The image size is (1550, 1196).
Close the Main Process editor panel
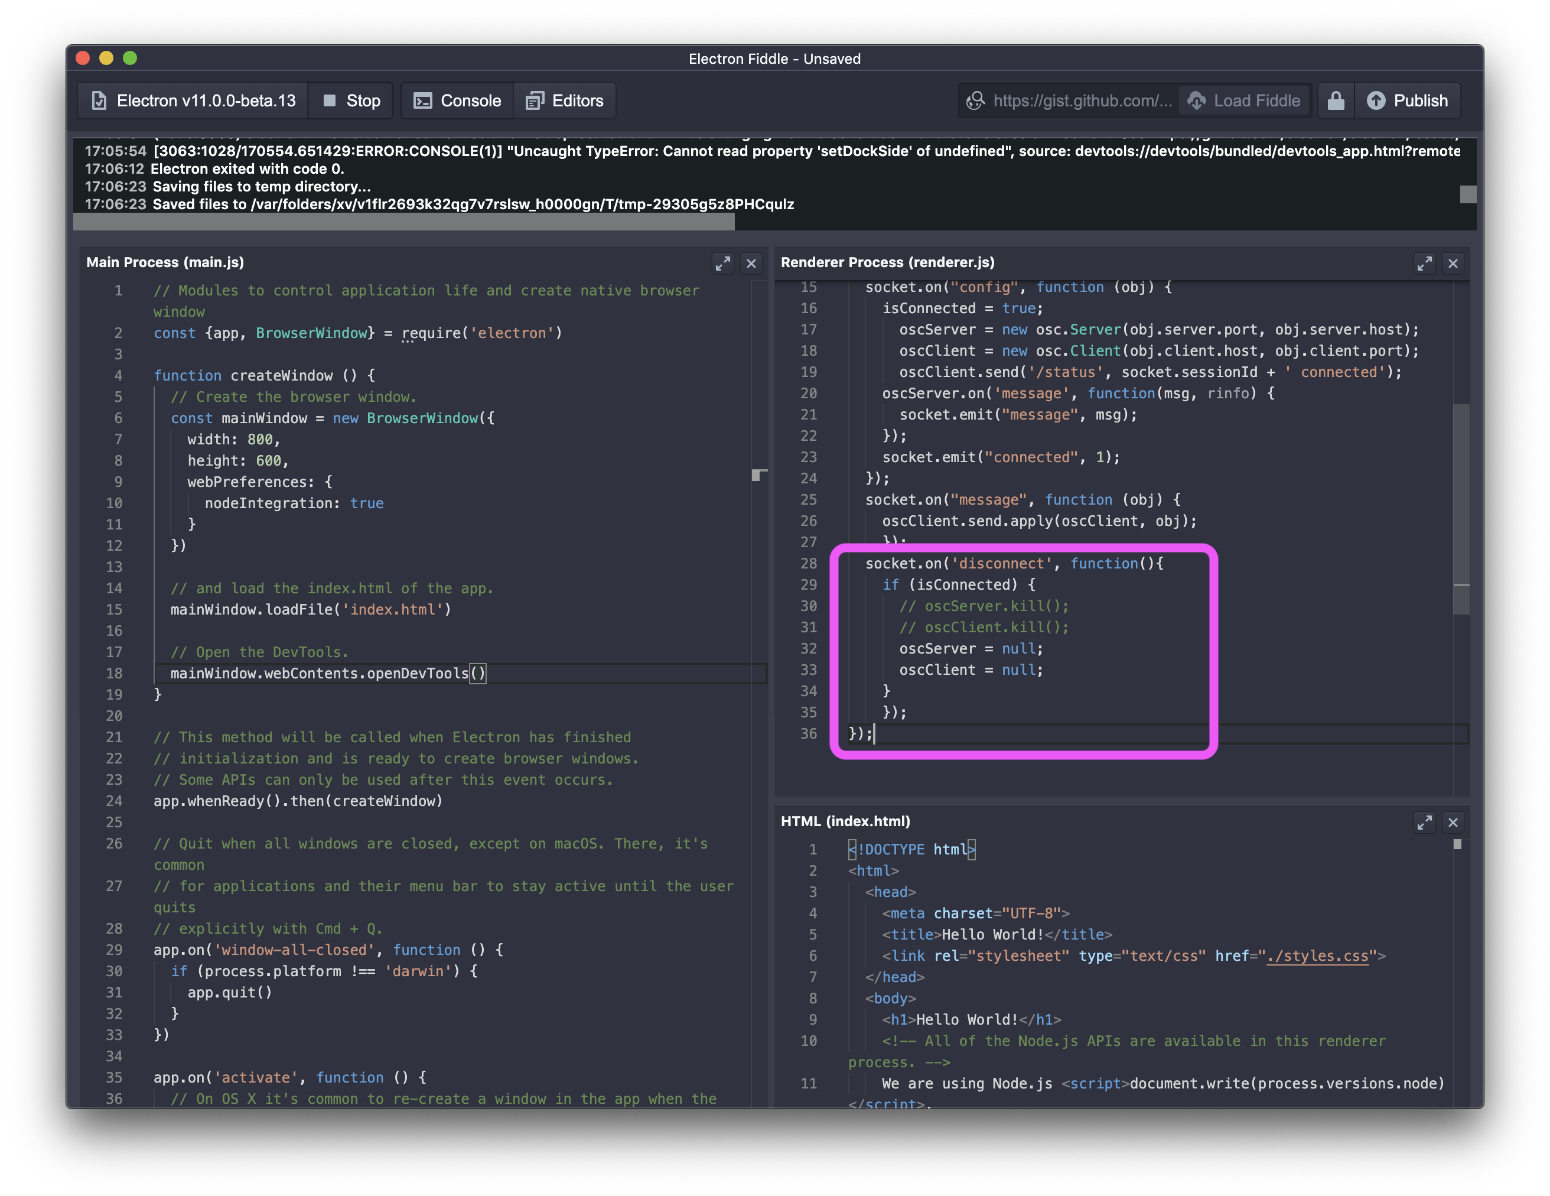751,264
